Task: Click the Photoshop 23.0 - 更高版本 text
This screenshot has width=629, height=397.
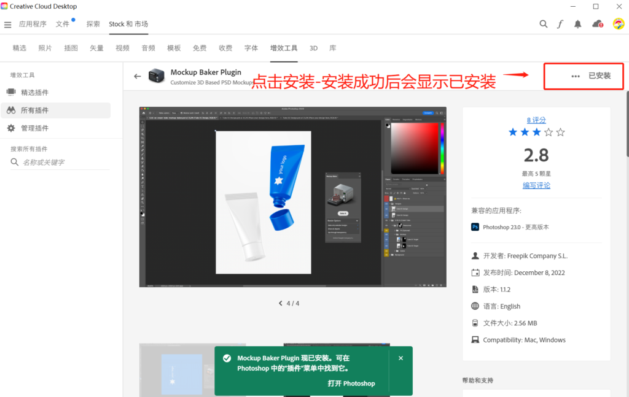Action: pos(516,227)
